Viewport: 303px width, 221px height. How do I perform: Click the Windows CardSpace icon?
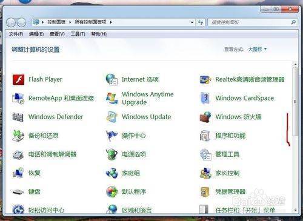coord(205,98)
